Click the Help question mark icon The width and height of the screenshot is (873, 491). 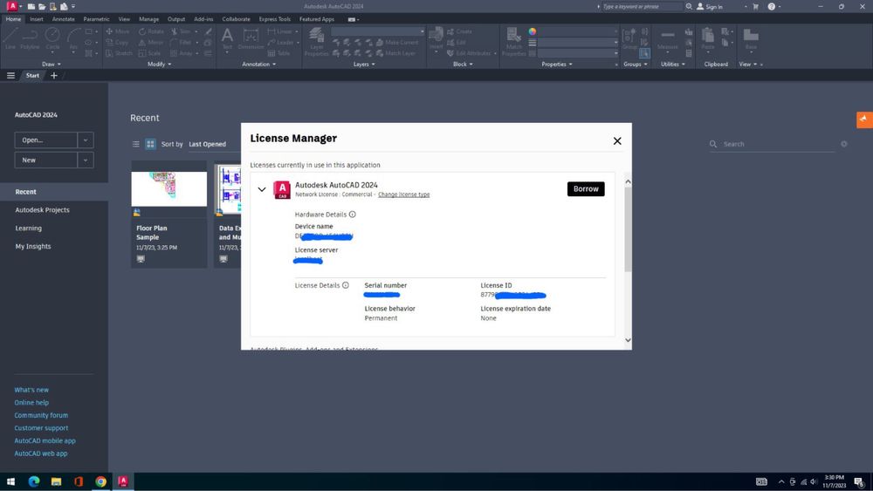coord(771,7)
